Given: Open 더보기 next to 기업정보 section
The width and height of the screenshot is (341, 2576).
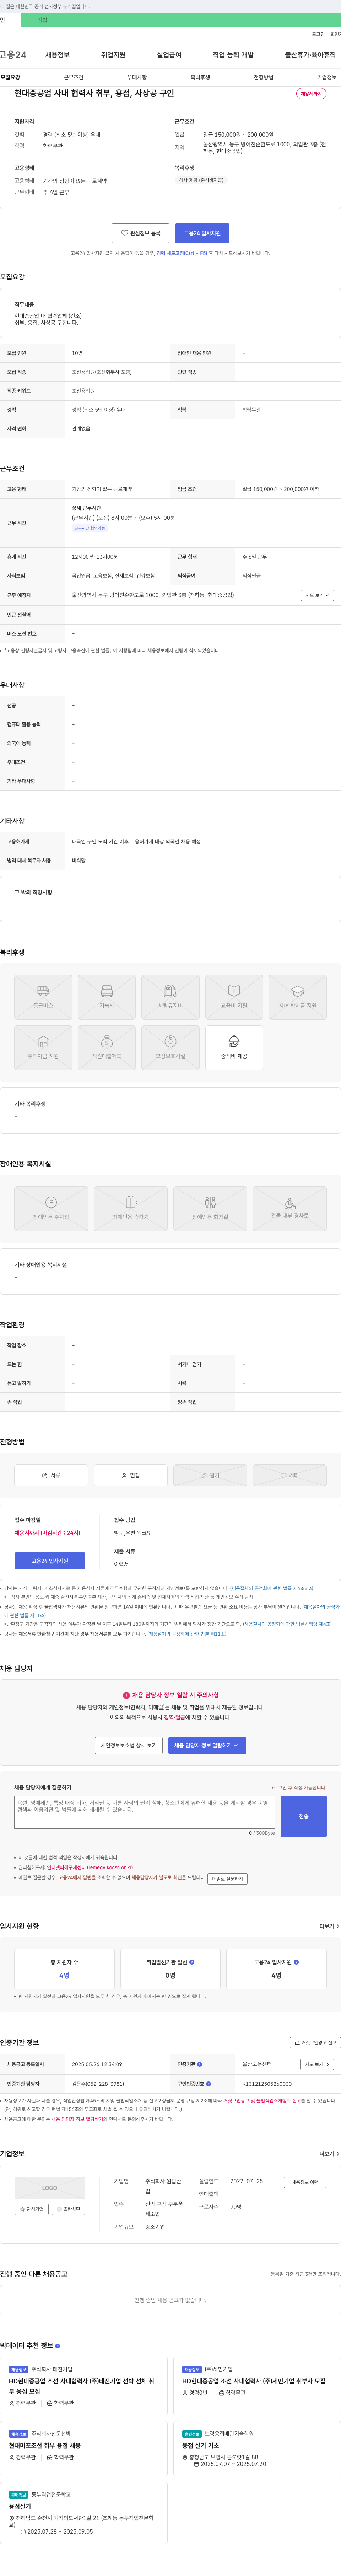Looking at the screenshot, I should [329, 2154].
